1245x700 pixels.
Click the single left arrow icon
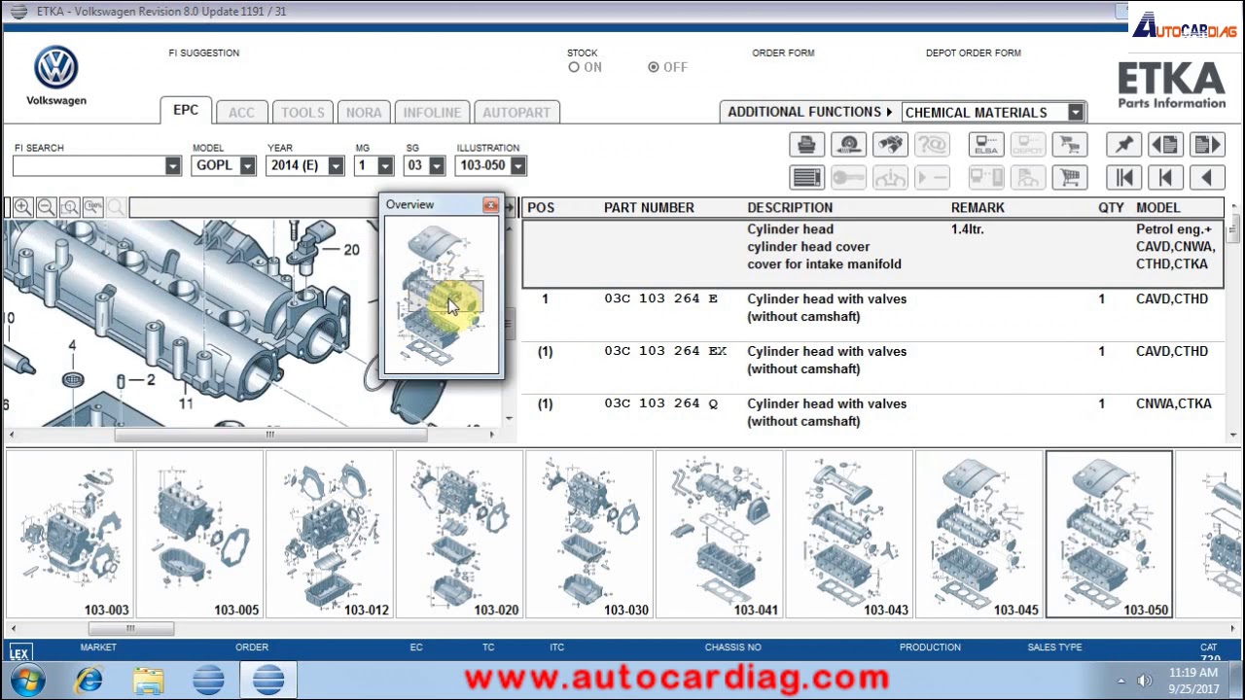pyautogui.click(x=1207, y=177)
